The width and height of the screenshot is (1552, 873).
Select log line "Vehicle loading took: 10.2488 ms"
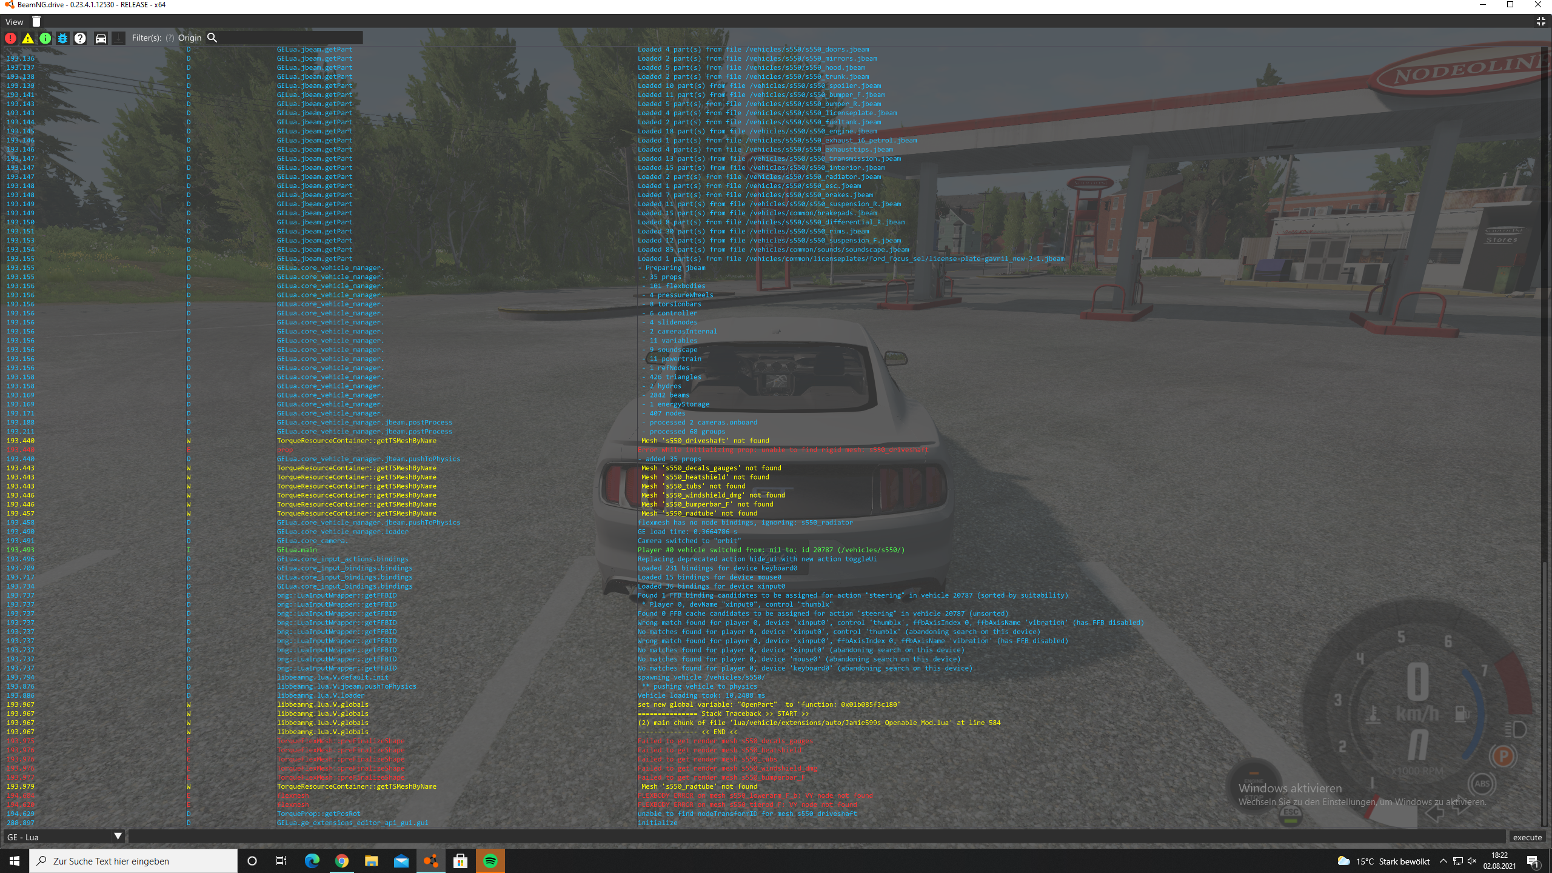coord(701,695)
